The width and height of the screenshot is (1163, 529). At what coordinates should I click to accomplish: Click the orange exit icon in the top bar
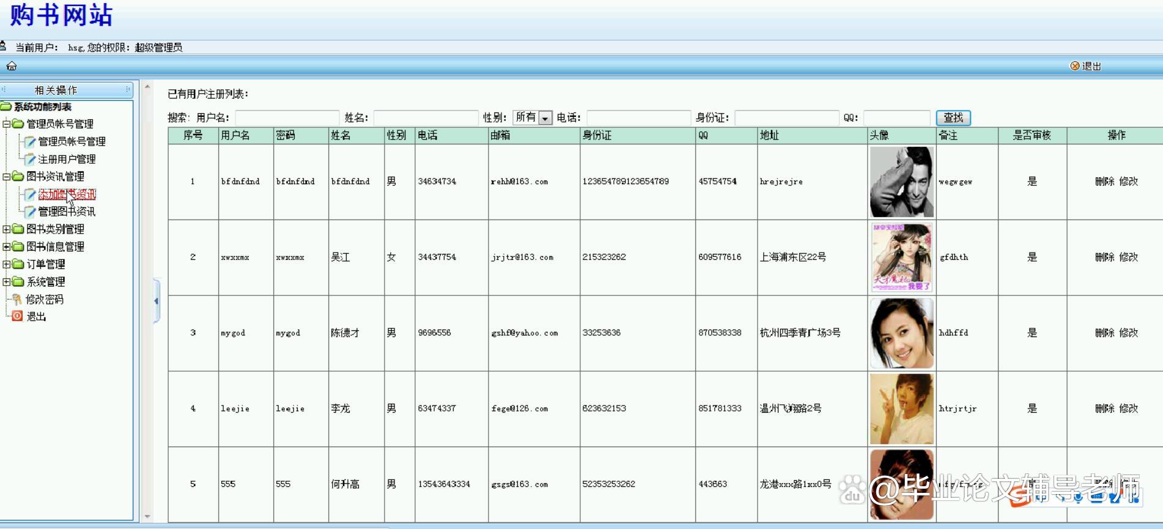[x=1074, y=66]
